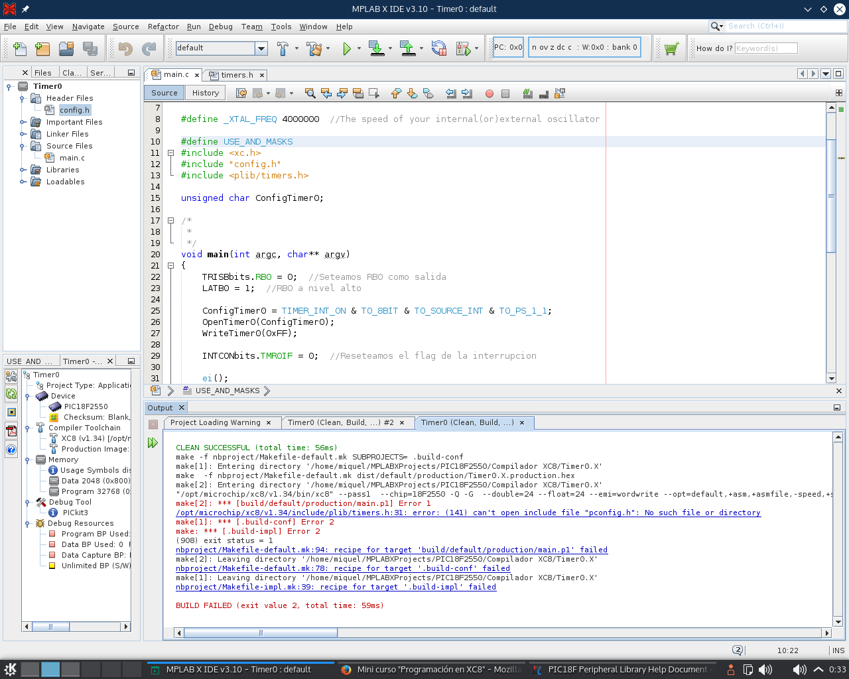Click Find Selection magnifier in editor toolbar
The height and width of the screenshot is (679, 849).
point(310,93)
